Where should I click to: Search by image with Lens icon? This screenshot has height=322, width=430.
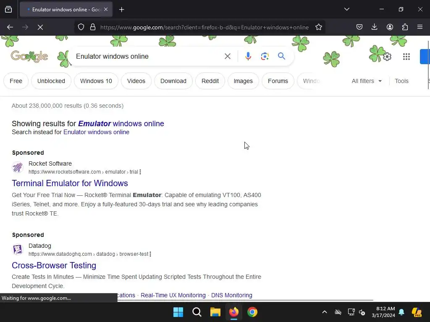pos(265,56)
